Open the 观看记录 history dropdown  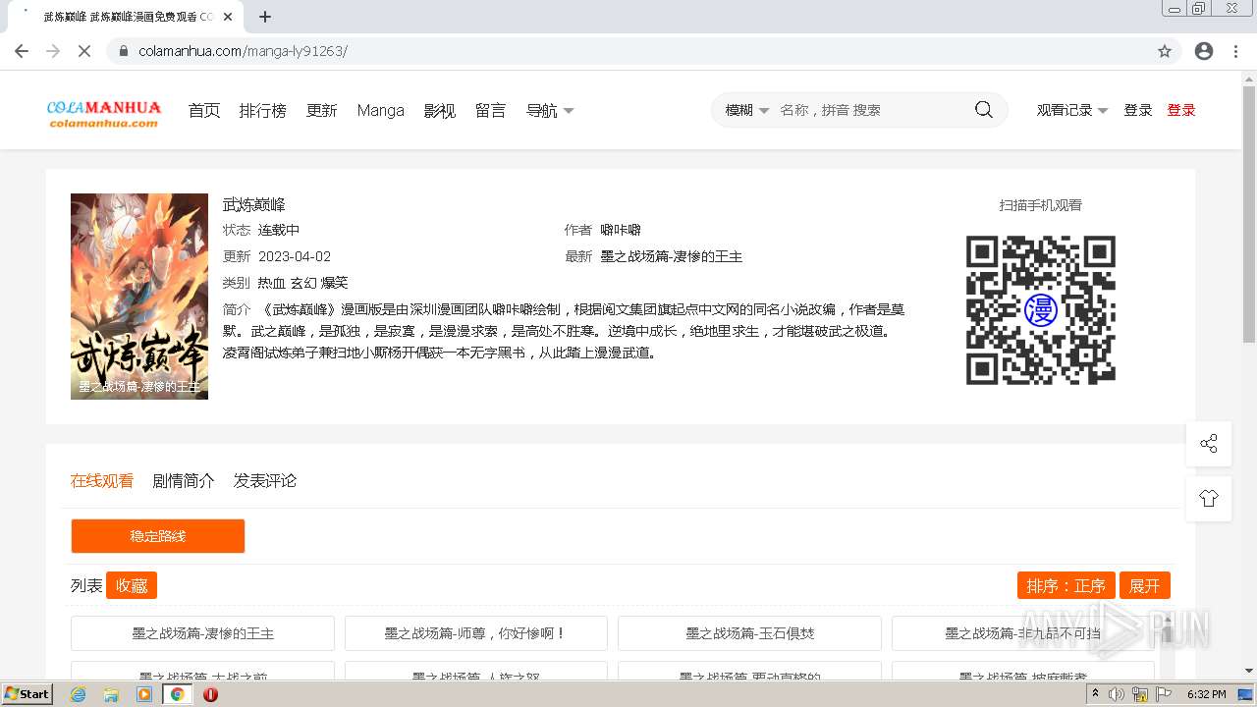[1072, 110]
